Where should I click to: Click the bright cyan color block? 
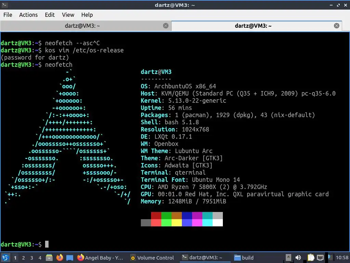click(207, 223)
